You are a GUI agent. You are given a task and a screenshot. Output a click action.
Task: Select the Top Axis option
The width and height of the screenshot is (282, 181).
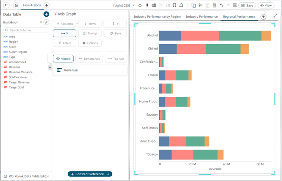click(x=116, y=59)
